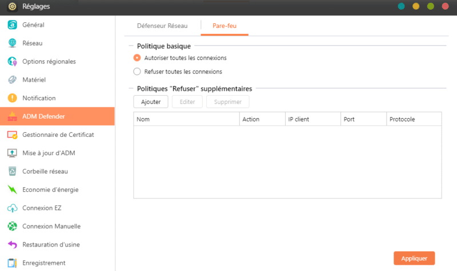Sort the table by the Nom column header
The width and height of the screenshot is (457, 271).
[x=186, y=119]
